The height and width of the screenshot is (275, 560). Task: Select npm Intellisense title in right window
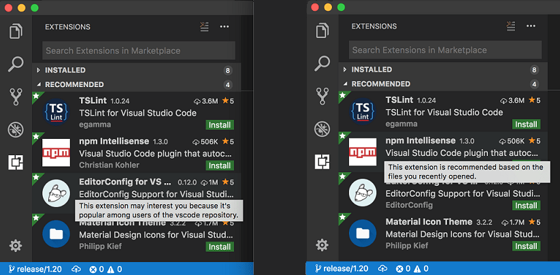click(x=421, y=140)
